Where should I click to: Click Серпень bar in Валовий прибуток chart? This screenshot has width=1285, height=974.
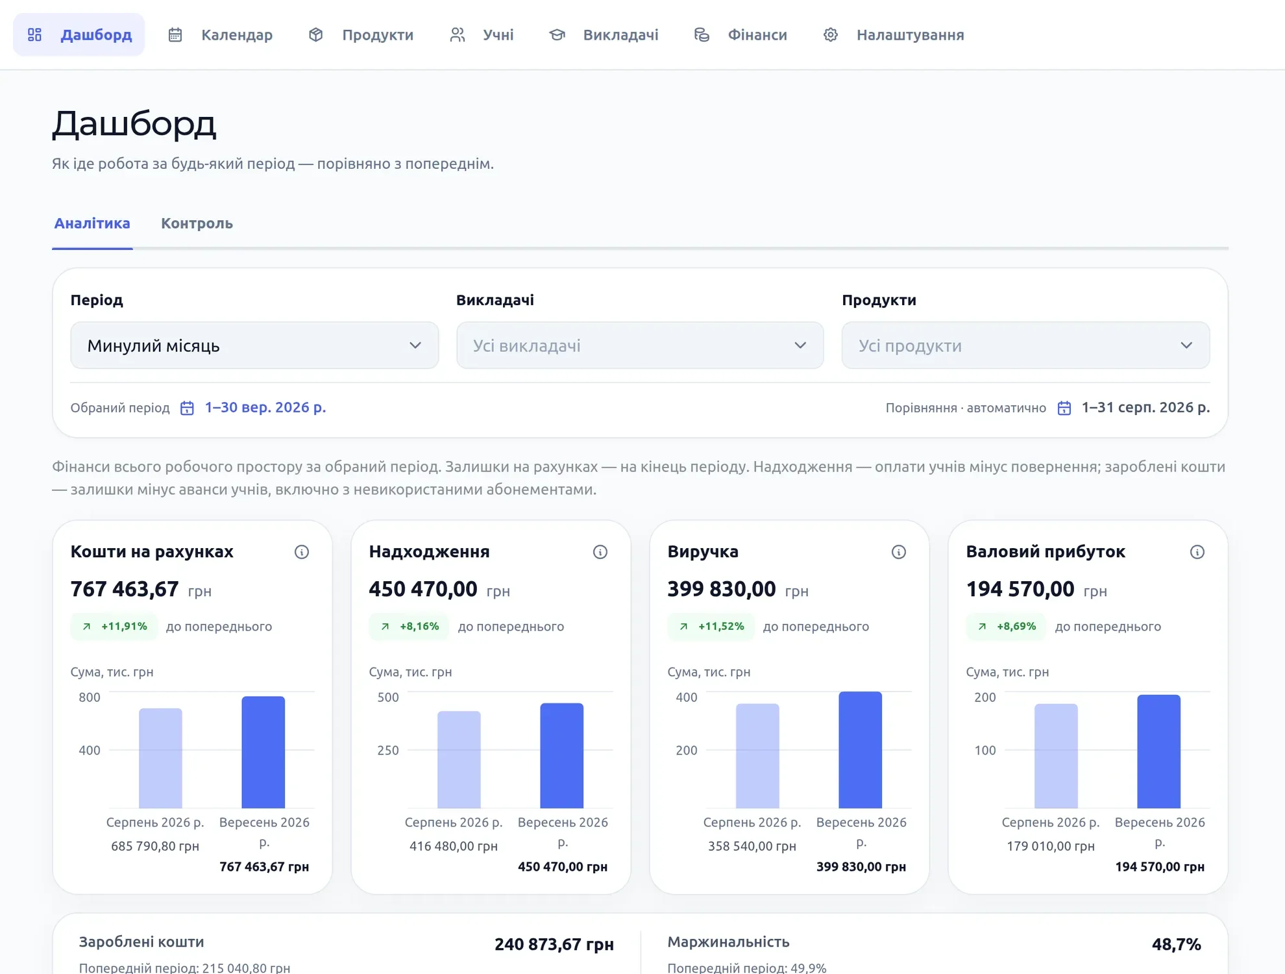click(1056, 756)
